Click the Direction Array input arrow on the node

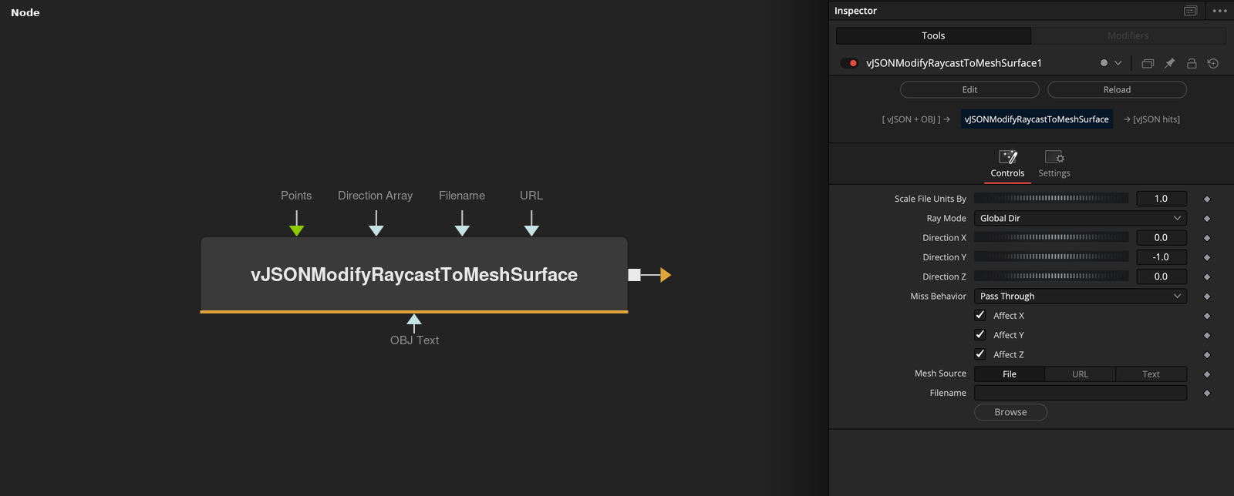[x=376, y=230]
